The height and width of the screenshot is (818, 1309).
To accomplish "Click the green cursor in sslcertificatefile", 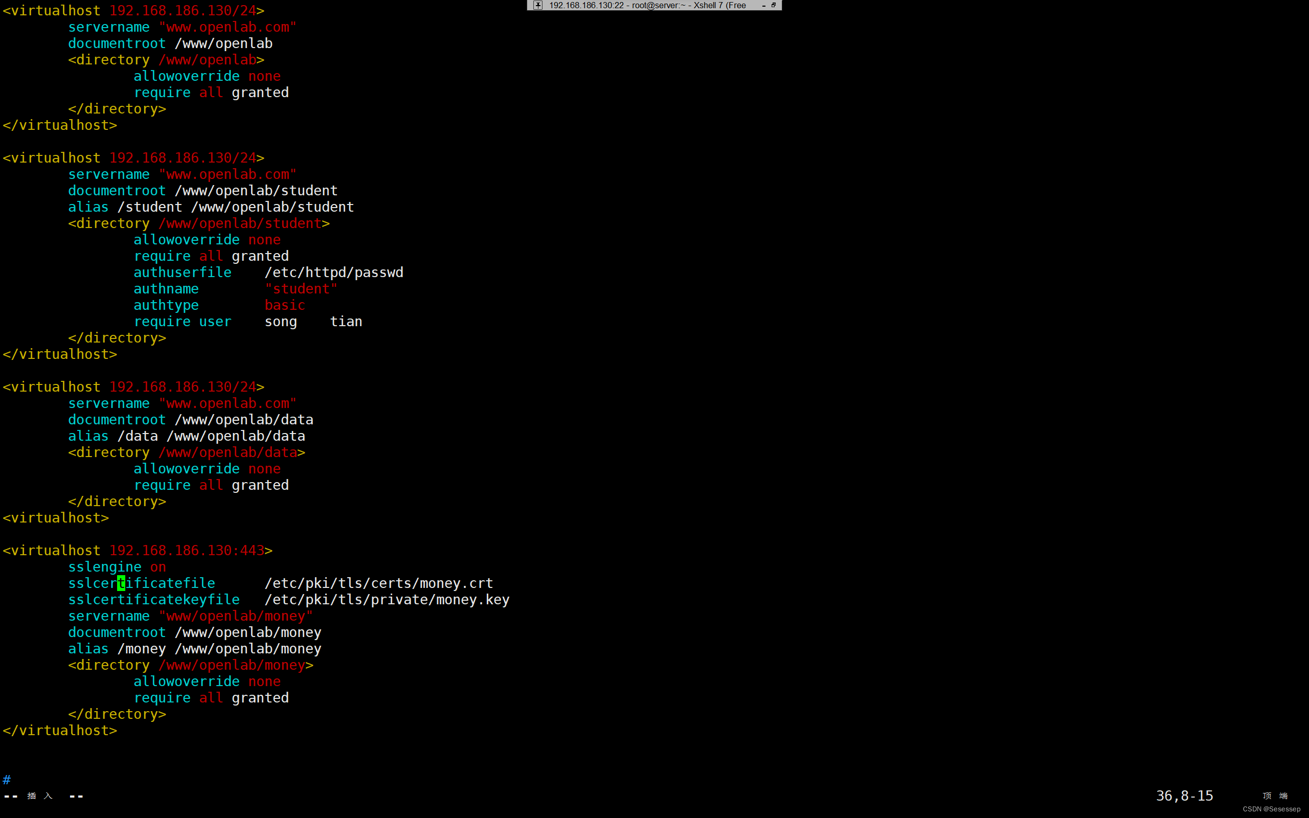I will pyautogui.click(x=121, y=583).
